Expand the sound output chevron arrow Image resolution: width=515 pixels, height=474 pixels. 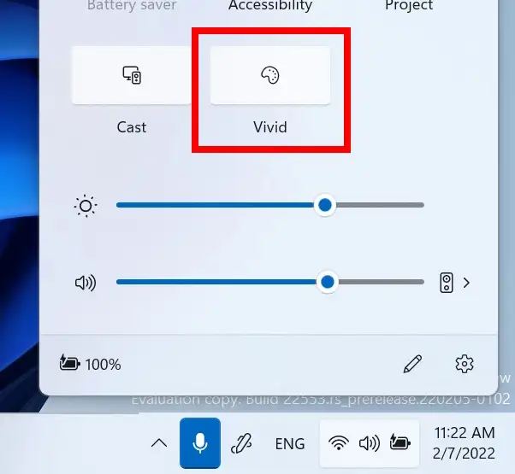tap(466, 283)
